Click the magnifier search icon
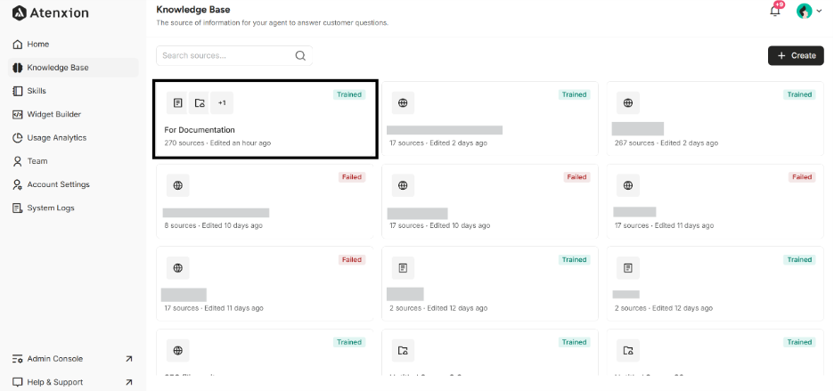 click(300, 56)
